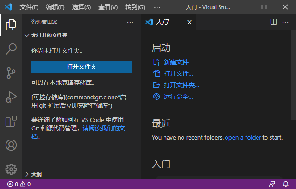Show more menu items via title bar ellipsis
Screen dimensions: 296x189
(157, 7)
